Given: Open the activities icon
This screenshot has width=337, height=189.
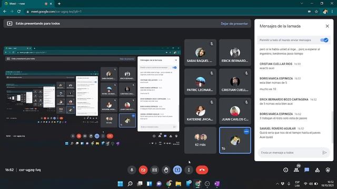Looking at the screenshot, I should point(317,170).
